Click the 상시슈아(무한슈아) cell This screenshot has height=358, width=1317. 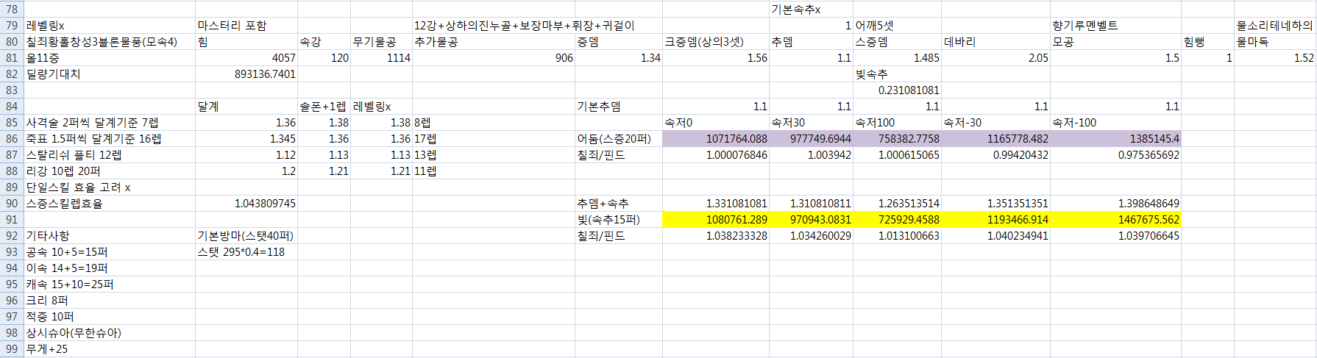pos(109,333)
